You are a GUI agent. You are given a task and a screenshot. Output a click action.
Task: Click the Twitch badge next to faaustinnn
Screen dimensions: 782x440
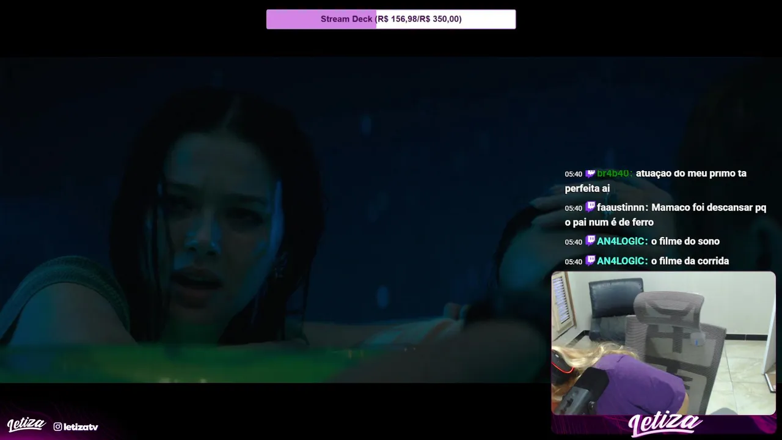point(590,207)
